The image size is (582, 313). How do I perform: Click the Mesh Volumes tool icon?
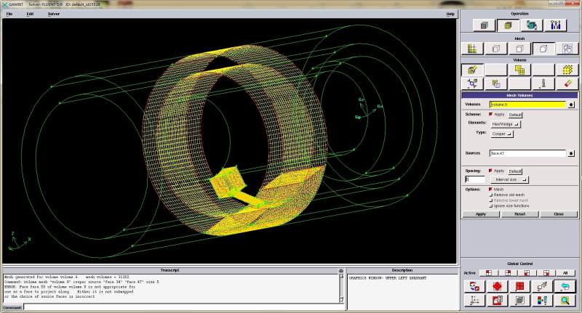(x=472, y=70)
